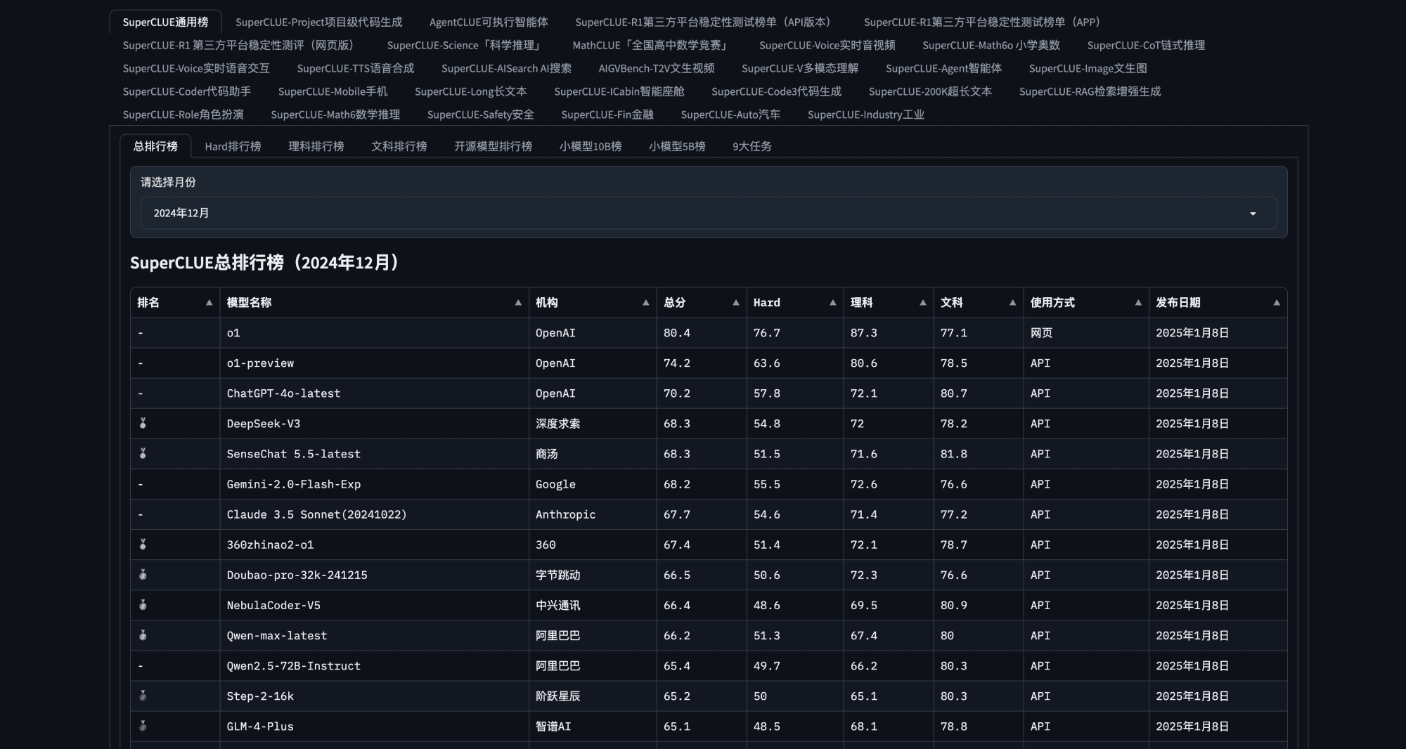Click the medal icon in the NebulaCoder-V5 row

(x=143, y=604)
